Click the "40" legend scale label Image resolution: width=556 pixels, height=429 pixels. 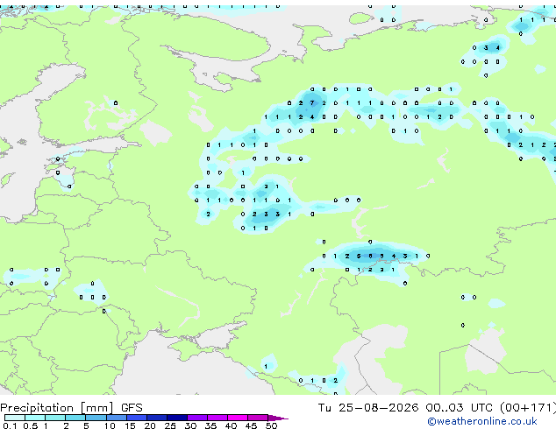point(231,425)
